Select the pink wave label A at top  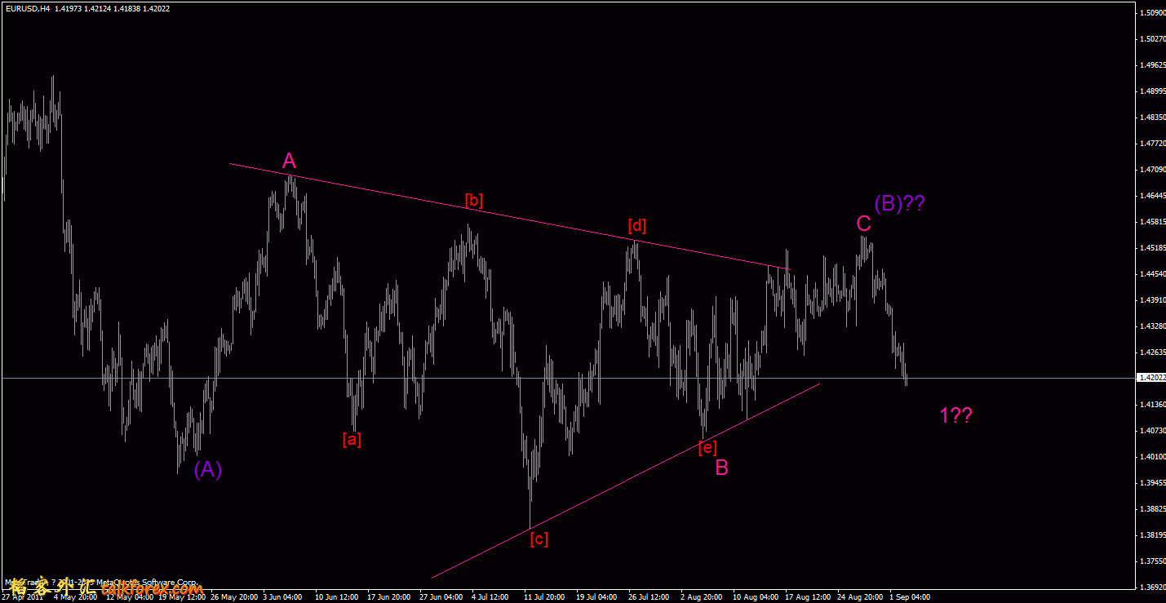point(289,162)
